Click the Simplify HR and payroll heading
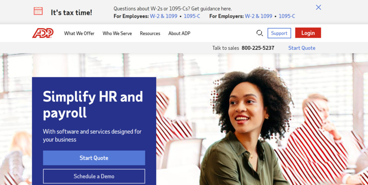 (x=93, y=104)
